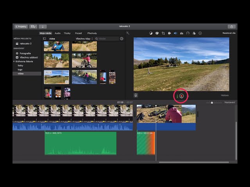Open the volume speaker tool
This screenshot has height=187, width=250.
point(175,33)
